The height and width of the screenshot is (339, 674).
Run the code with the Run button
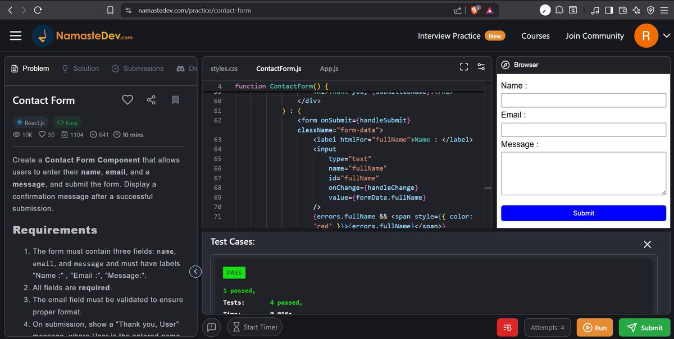point(595,327)
